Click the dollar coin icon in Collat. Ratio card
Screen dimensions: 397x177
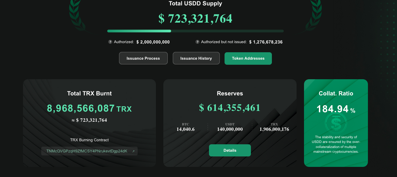pyautogui.click(x=336, y=123)
